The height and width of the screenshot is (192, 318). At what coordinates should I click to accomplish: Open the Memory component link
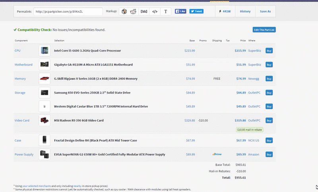tap(20, 79)
